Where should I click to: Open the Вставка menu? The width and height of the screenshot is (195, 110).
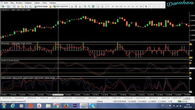(x=19, y=3)
